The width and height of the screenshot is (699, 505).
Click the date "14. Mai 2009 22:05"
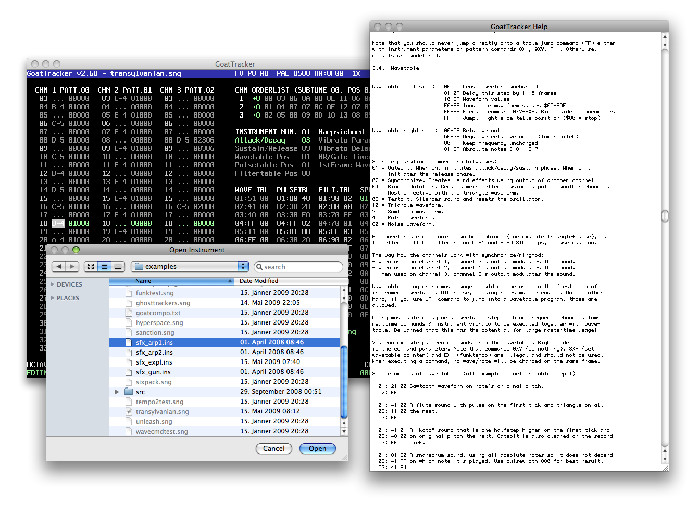pos(270,303)
